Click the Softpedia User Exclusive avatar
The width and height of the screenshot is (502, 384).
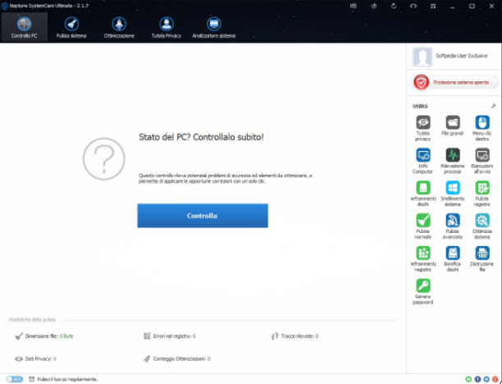click(422, 57)
